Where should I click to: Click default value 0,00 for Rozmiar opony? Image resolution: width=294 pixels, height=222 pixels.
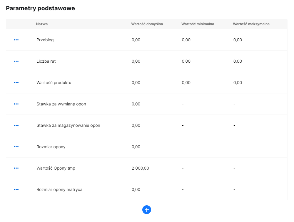(x=136, y=146)
